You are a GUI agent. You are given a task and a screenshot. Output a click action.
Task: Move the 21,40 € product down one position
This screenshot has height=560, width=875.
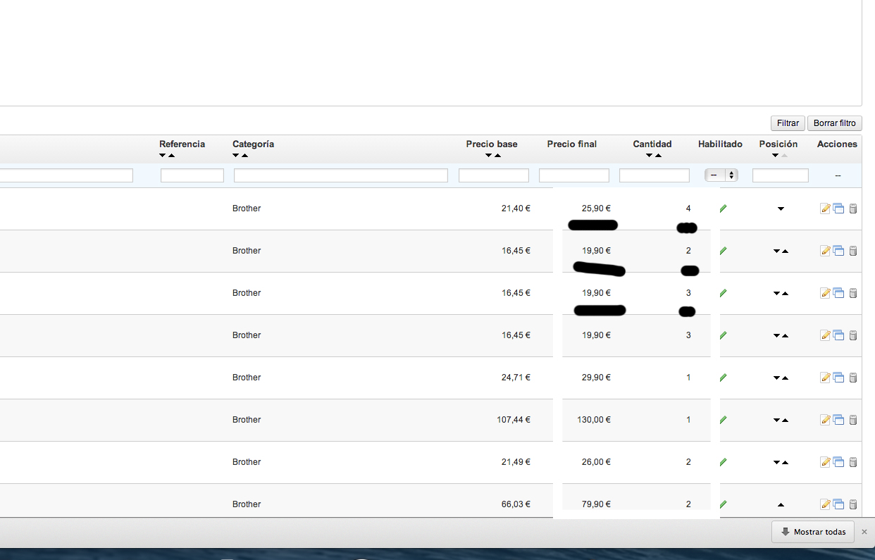pos(781,209)
